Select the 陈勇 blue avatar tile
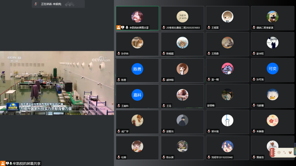Viewport: 296px width, 166px height. [137, 69]
